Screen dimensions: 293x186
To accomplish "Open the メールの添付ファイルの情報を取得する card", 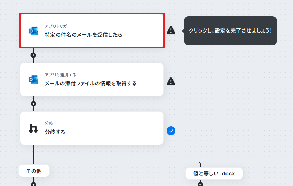I will (x=92, y=79).
